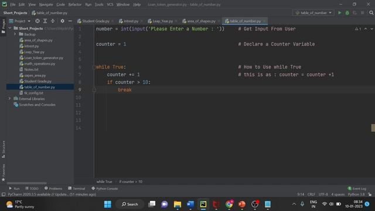
Task: Open Task View on taskbar
Action: (152, 205)
